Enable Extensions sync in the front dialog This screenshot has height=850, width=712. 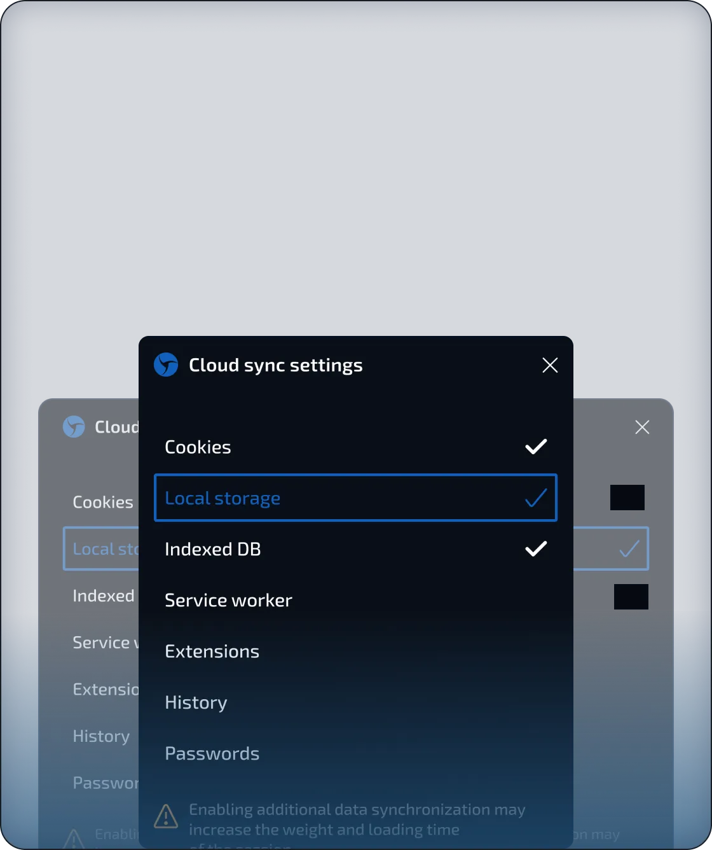point(355,651)
